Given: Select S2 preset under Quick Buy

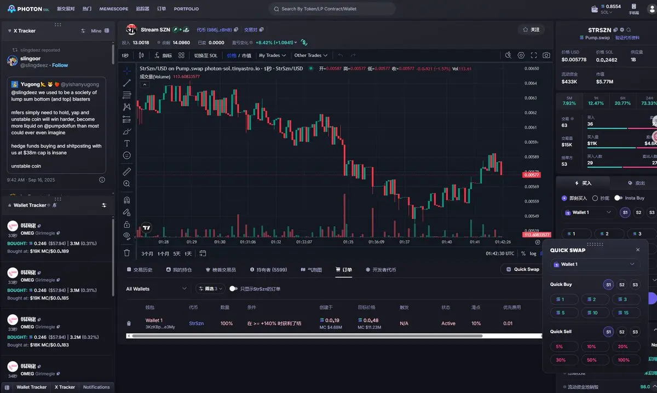Looking at the screenshot, I should [622, 285].
